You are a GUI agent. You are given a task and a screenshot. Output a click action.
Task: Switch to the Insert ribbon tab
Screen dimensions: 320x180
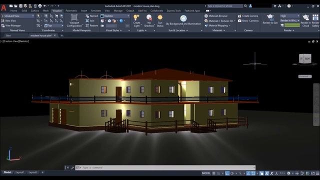pyautogui.click(x=84, y=10)
